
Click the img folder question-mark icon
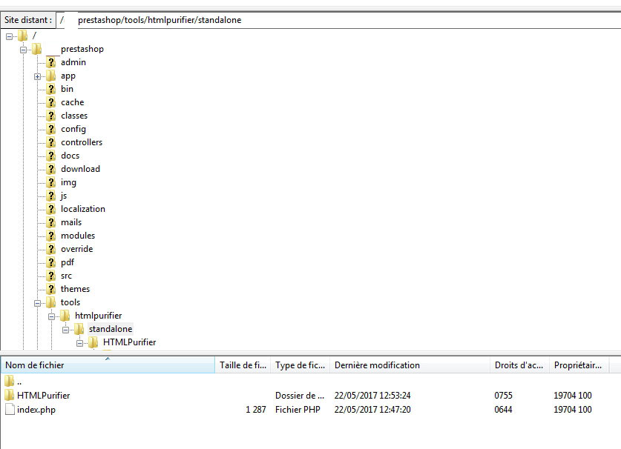tap(50, 182)
